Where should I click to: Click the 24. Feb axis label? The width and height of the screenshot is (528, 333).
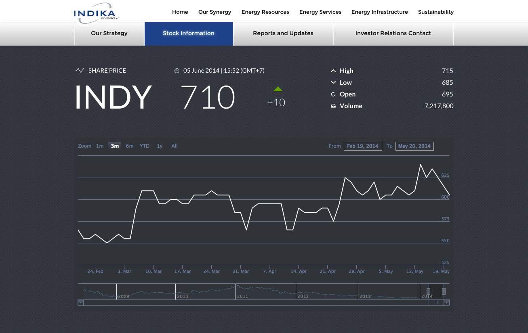[x=95, y=271]
